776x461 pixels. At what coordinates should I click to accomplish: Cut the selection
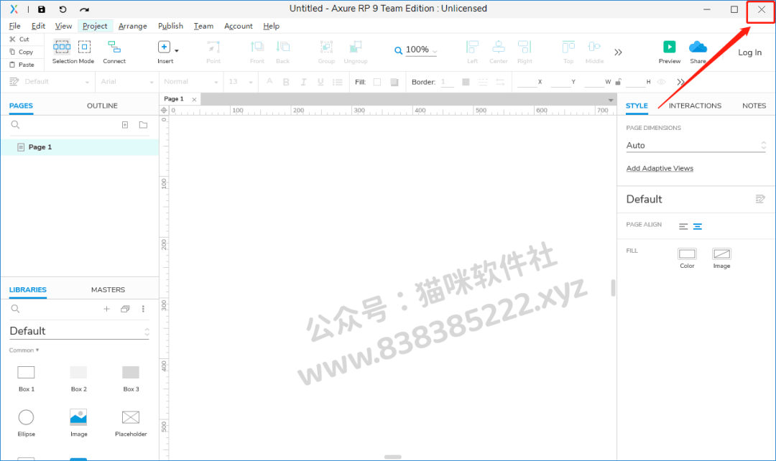click(19, 39)
